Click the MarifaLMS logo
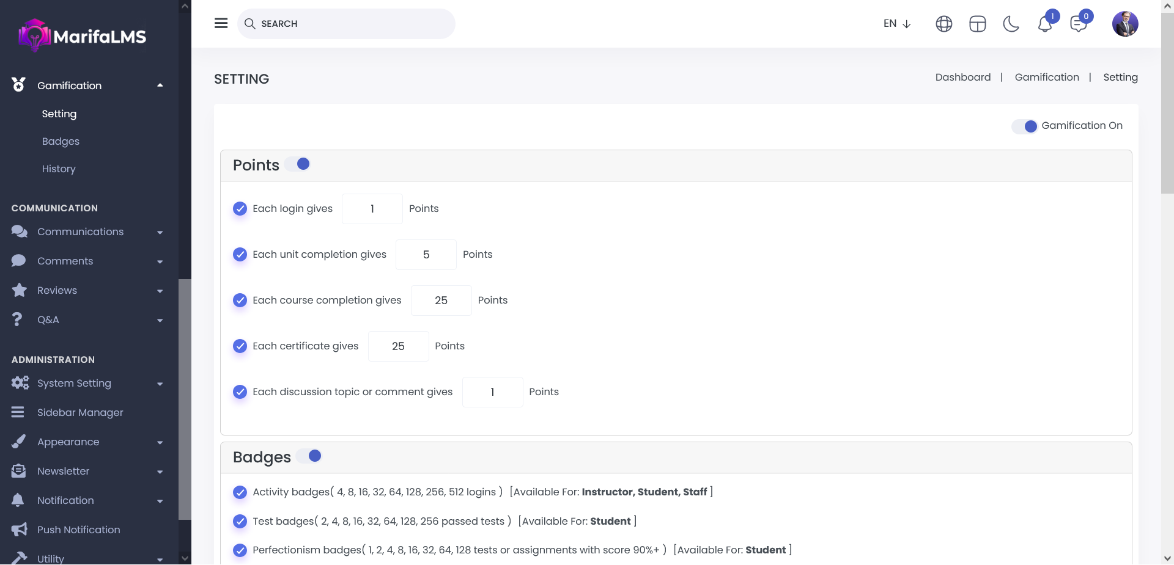Viewport: 1174px width, 565px height. (x=83, y=36)
